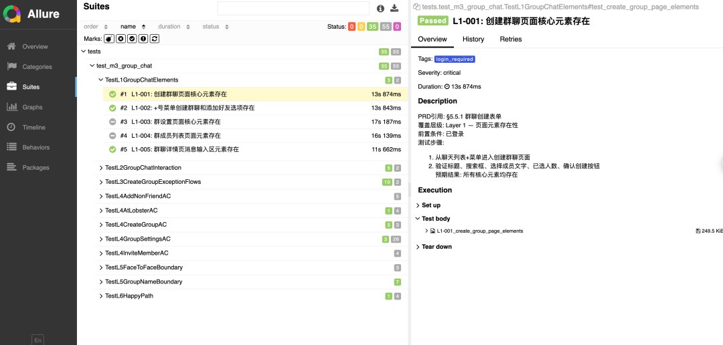
Task: Open Categories via the flag icon
Action: [x=11, y=66]
